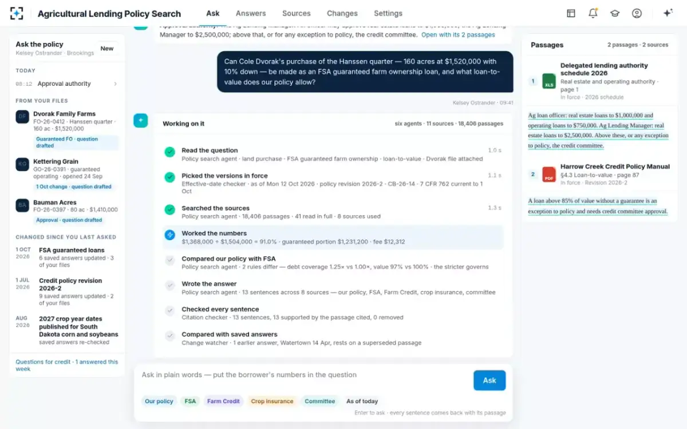Image resolution: width=687 pixels, height=429 pixels.
Task: Open the notifications bell
Action: tap(593, 13)
